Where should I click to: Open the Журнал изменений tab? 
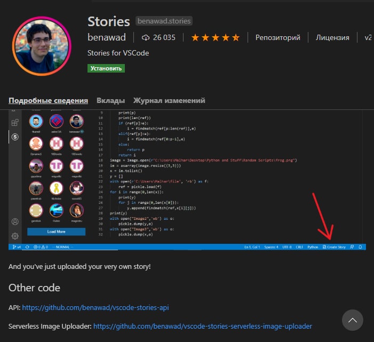(x=169, y=101)
